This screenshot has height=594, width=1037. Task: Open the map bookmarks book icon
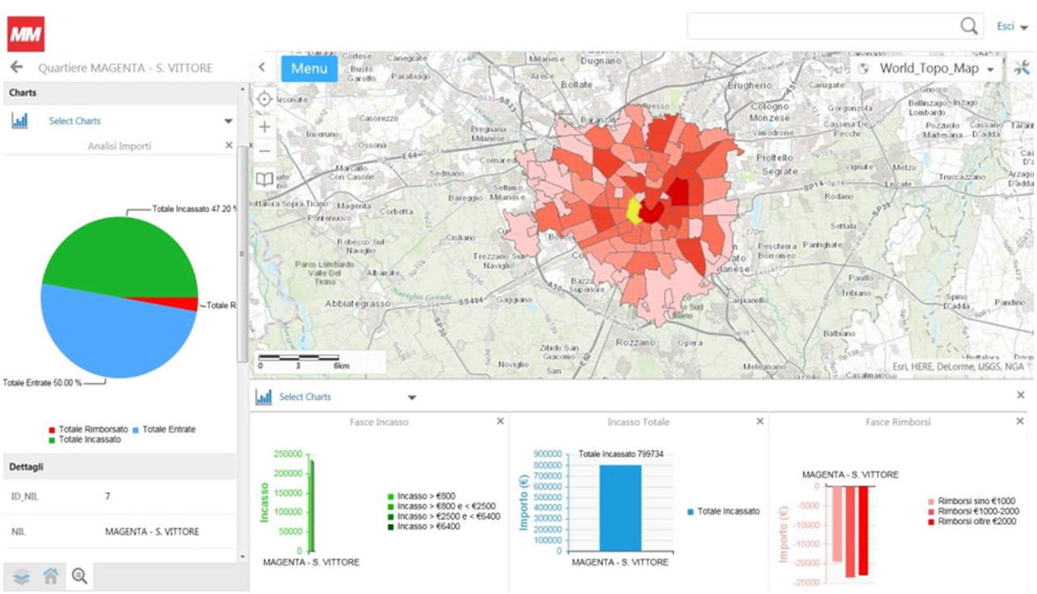(x=264, y=179)
